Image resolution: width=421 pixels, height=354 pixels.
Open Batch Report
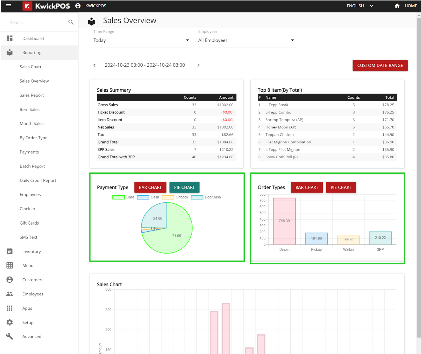32,166
